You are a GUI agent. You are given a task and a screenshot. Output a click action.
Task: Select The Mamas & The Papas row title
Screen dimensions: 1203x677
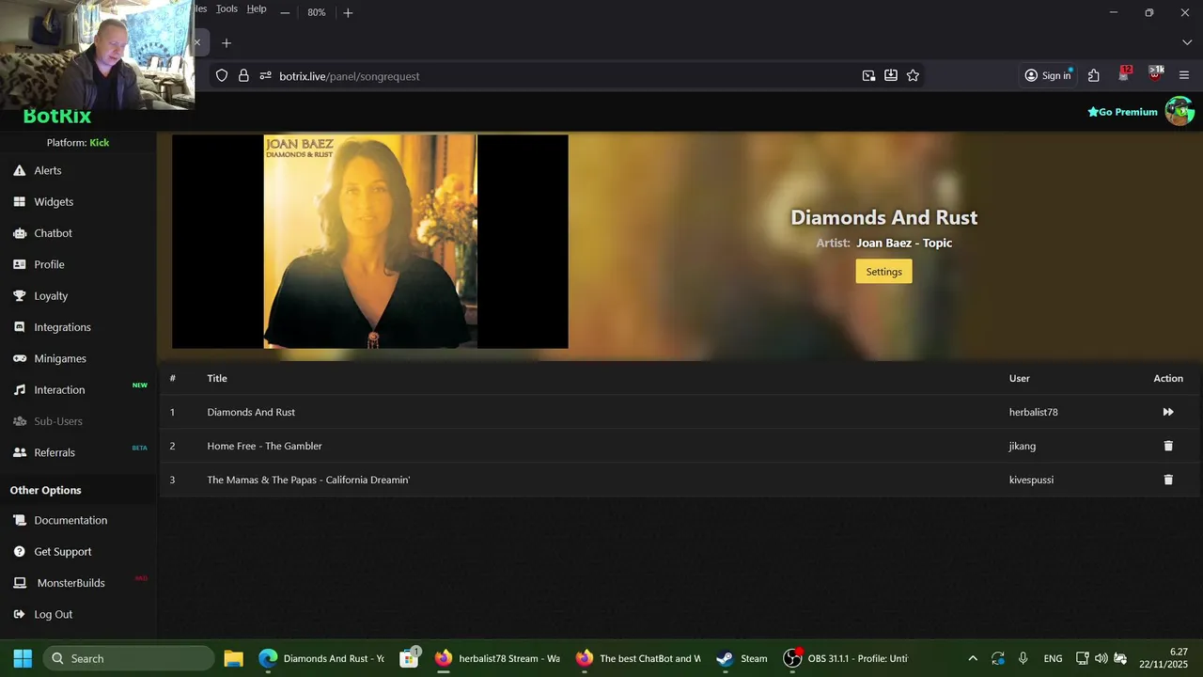click(308, 480)
